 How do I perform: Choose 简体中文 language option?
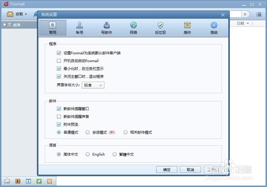pyautogui.click(x=59, y=154)
